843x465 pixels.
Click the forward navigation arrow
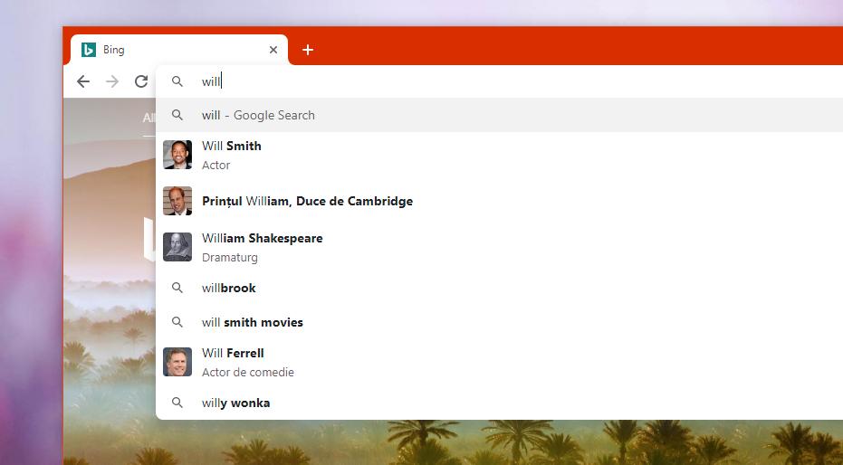pyautogui.click(x=112, y=81)
